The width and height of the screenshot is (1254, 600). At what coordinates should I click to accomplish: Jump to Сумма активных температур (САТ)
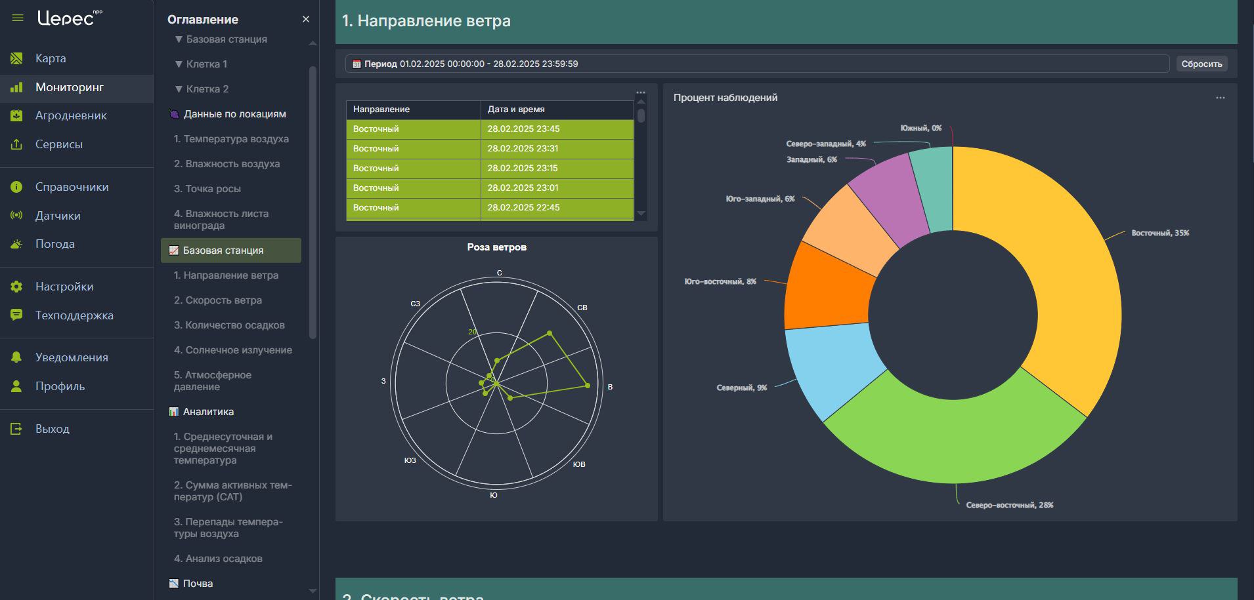[x=232, y=491]
